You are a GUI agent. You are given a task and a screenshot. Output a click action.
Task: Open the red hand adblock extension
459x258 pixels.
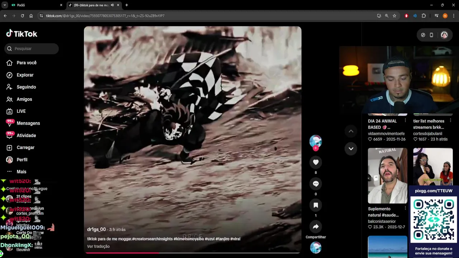click(x=406, y=16)
